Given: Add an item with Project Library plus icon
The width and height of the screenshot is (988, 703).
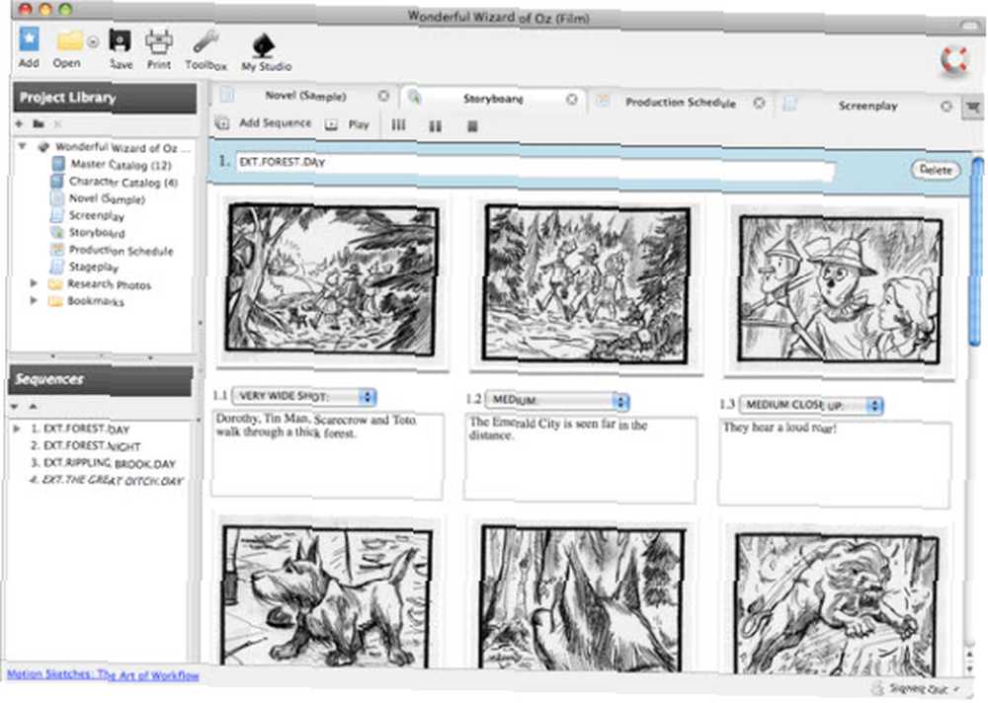Looking at the screenshot, I should pos(19,124).
